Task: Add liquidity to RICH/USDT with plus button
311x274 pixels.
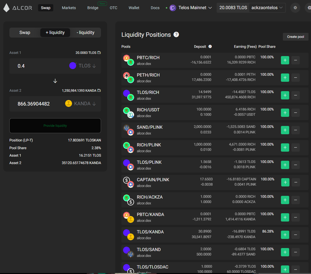Action: 285,113
